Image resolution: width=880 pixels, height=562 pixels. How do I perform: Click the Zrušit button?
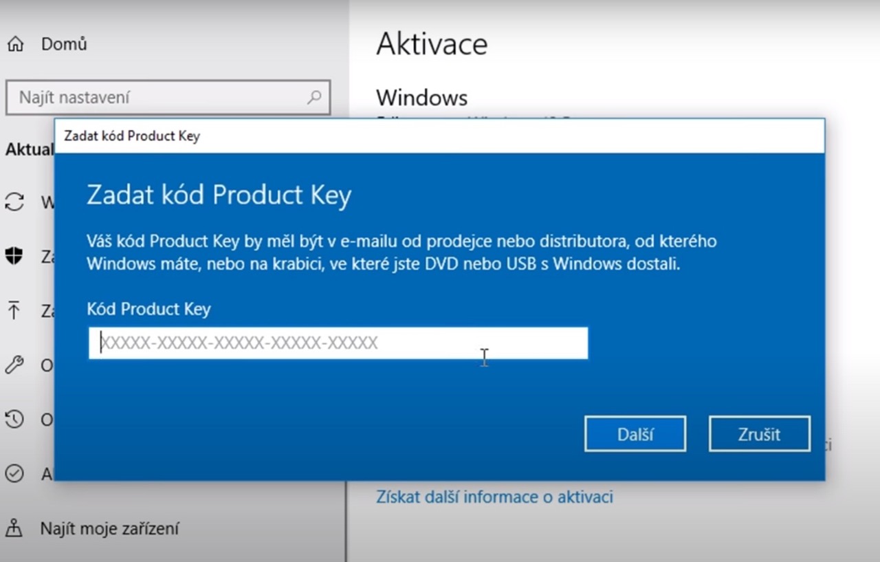[x=760, y=434]
